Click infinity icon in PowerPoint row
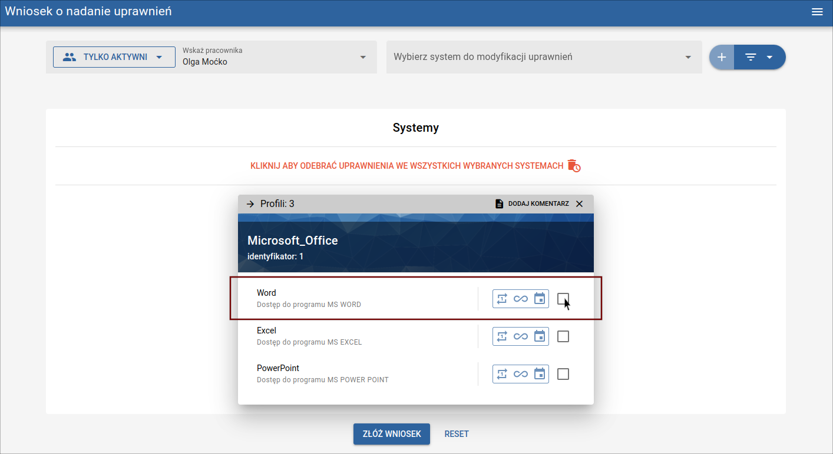This screenshot has height=454, width=833. (521, 374)
